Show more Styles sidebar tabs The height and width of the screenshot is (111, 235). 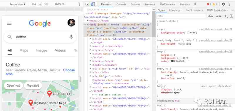pos(232,10)
